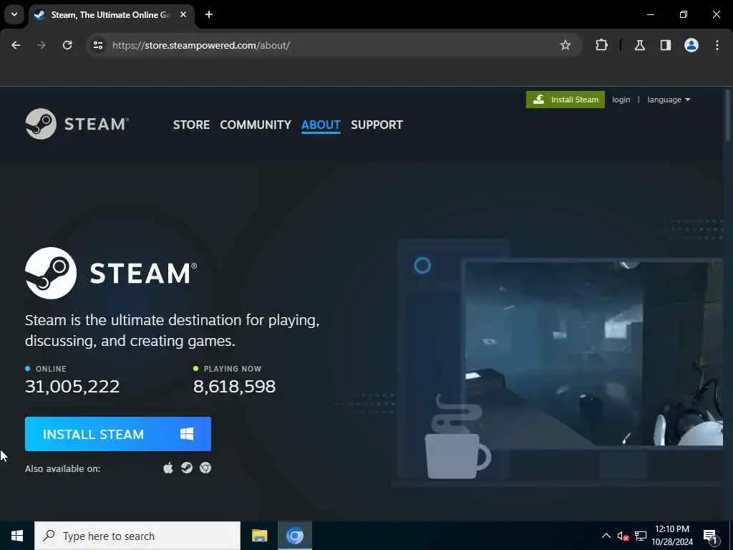Open the browser extensions puzzle icon

pos(601,45)
